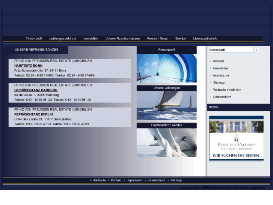Click the Firmenprofil header above the blue sail image
The height and width of the screenshot is (205, 273).
coord(167,50)
